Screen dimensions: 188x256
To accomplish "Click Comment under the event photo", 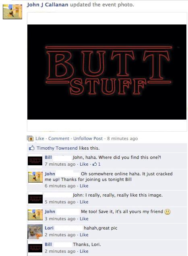I will click(59, 138).
